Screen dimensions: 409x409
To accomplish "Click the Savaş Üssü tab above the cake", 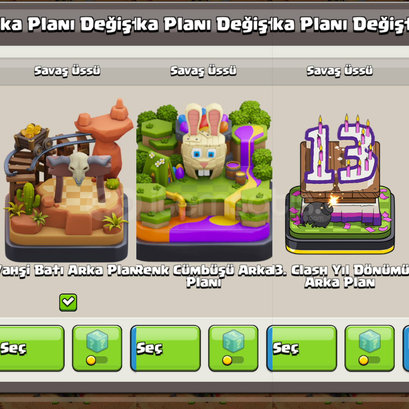I will [x=340, y=71].
